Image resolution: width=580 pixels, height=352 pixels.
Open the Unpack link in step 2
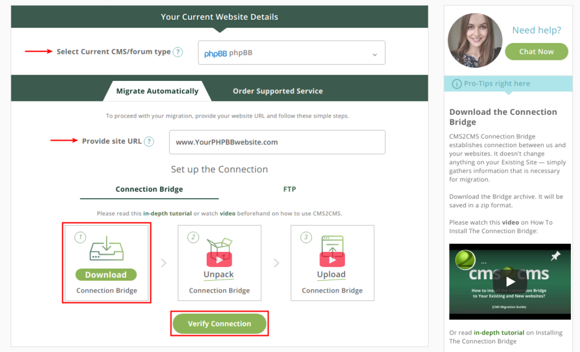(219, 274)
